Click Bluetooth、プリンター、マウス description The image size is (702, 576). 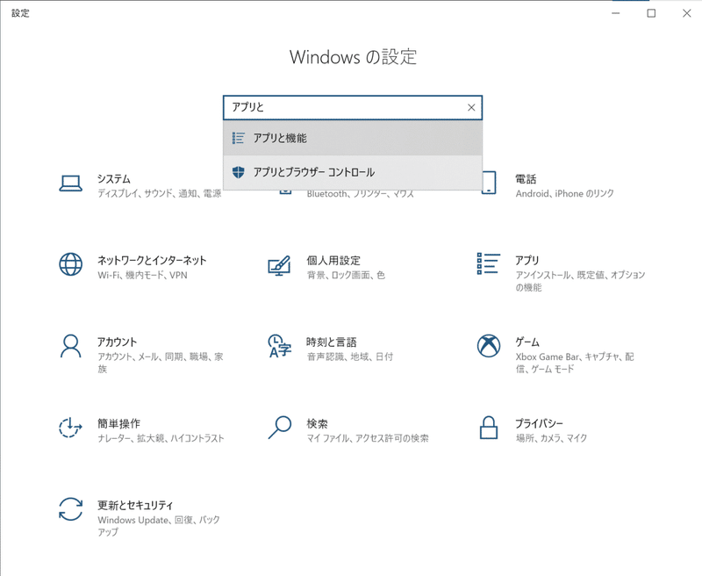(x=361, y=194)
